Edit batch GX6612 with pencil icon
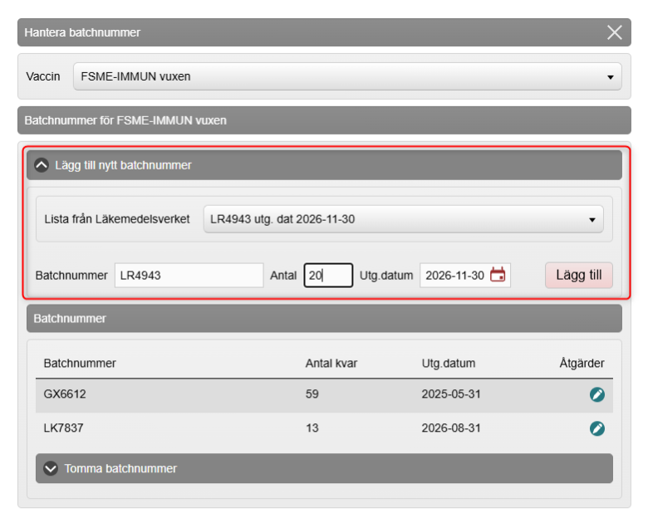Viewport: 648px width, 528px height. 596,394
